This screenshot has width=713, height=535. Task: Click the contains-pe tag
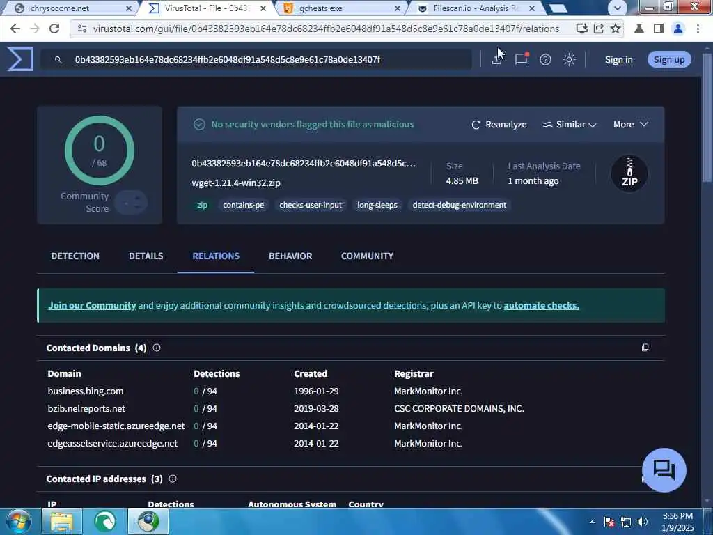(243, 206)
